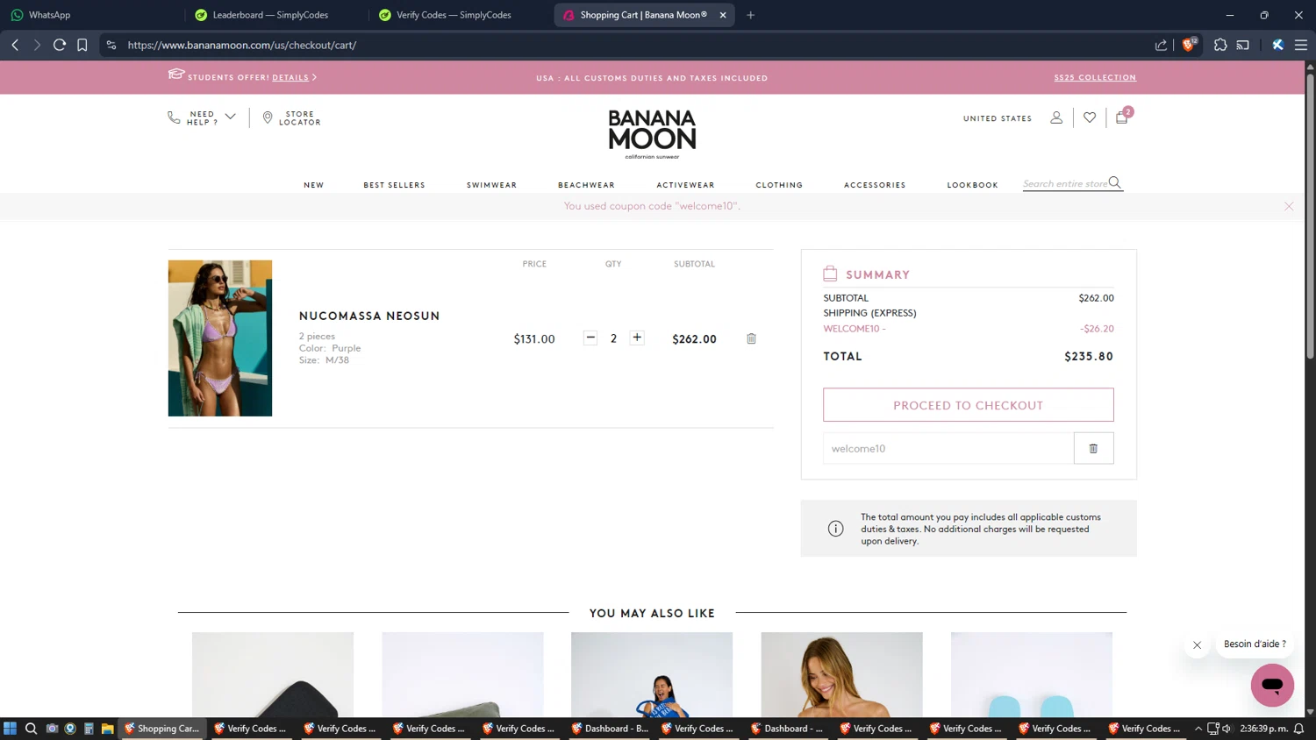Switch to Leaderboard — SimplyCodes tab

point(275,15)
